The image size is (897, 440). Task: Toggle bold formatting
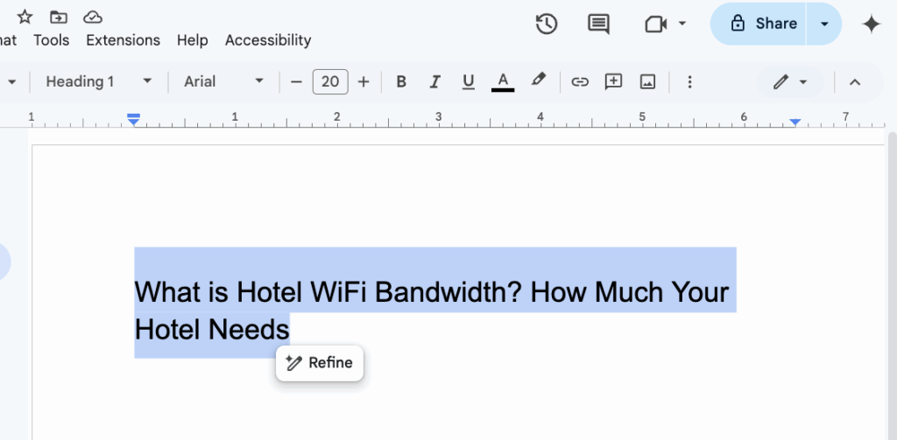click(x=401, y=81)
